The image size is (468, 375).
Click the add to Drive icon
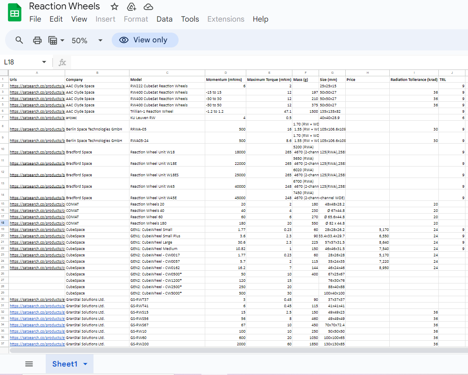click(131, 7)
